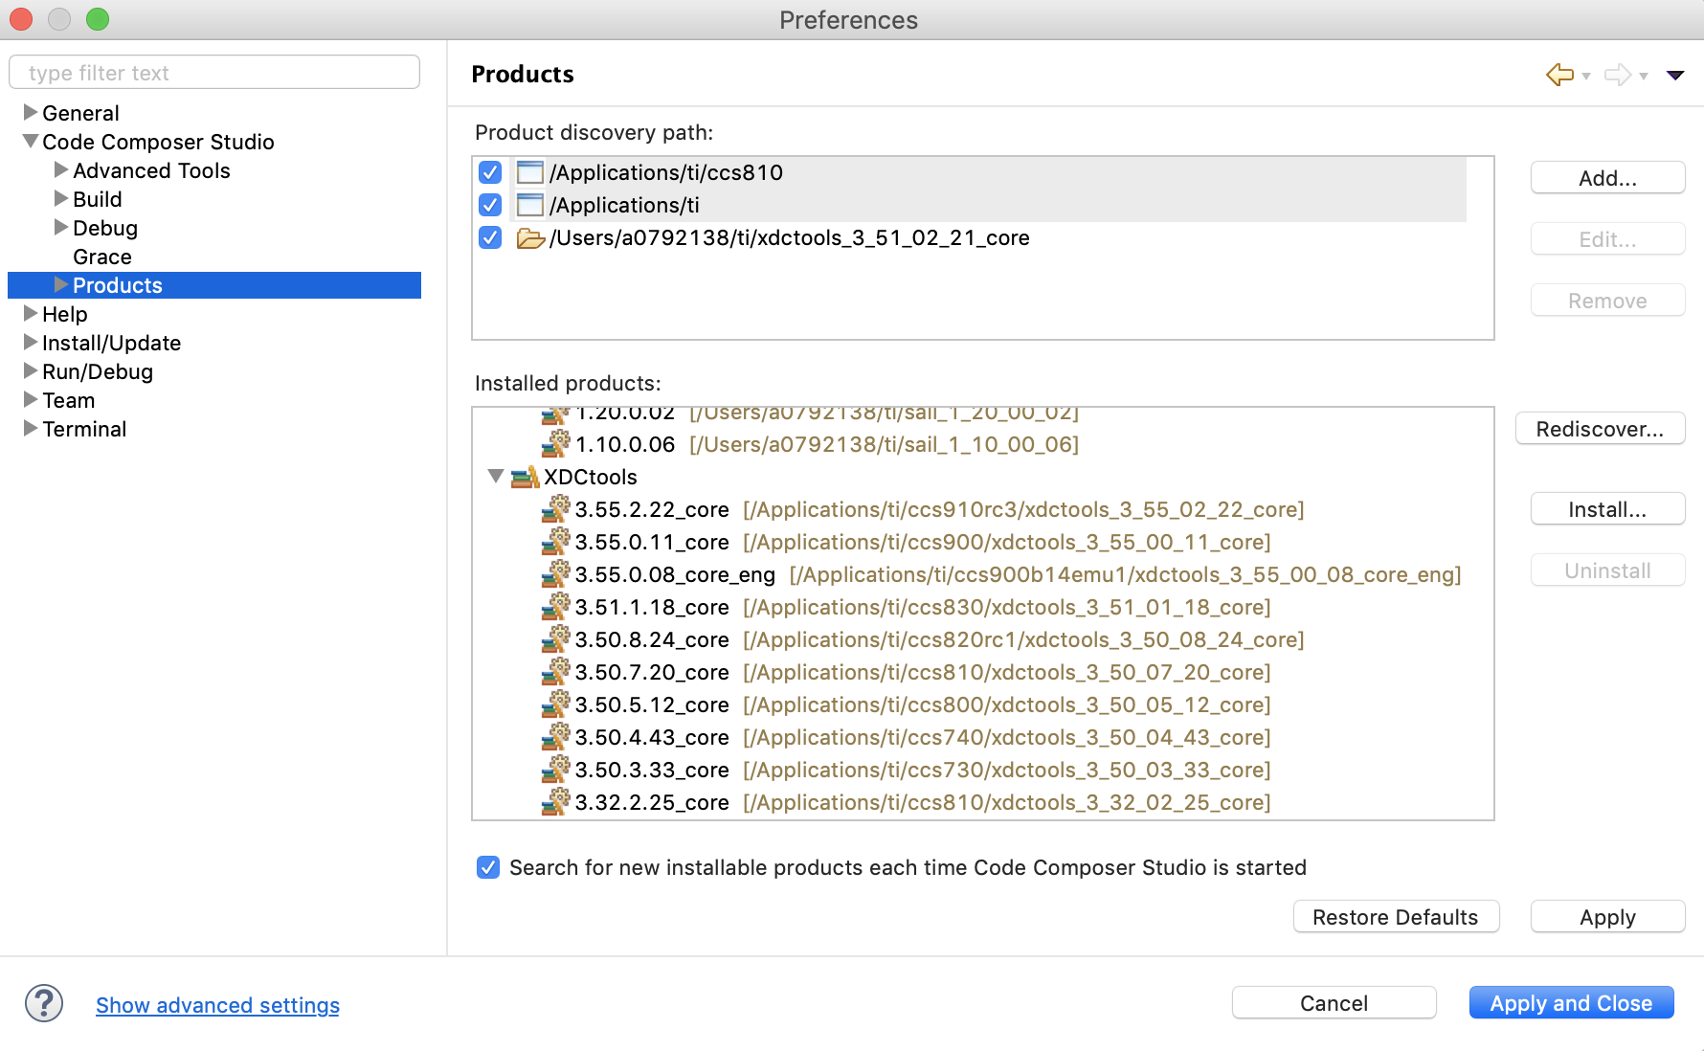
Task: Expand the Run/Debug category
Action: click(31, 370)
